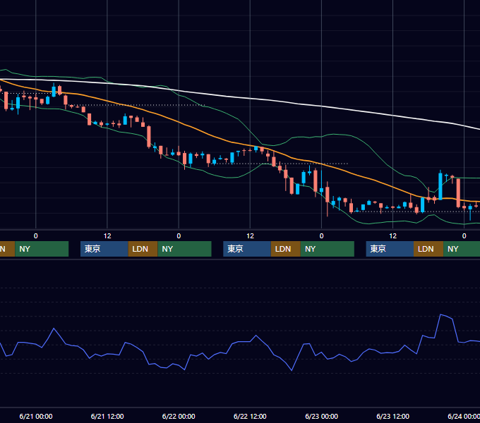Select the 東京 session block on 6/21
This screenshot has height=423, width=480.
click(x=104, y=249)
